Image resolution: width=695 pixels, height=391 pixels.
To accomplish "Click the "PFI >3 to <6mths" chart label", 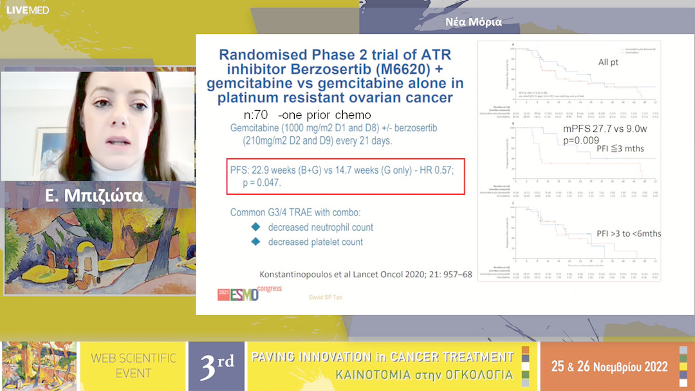I will pyautogui.click(x=629, y=234).
